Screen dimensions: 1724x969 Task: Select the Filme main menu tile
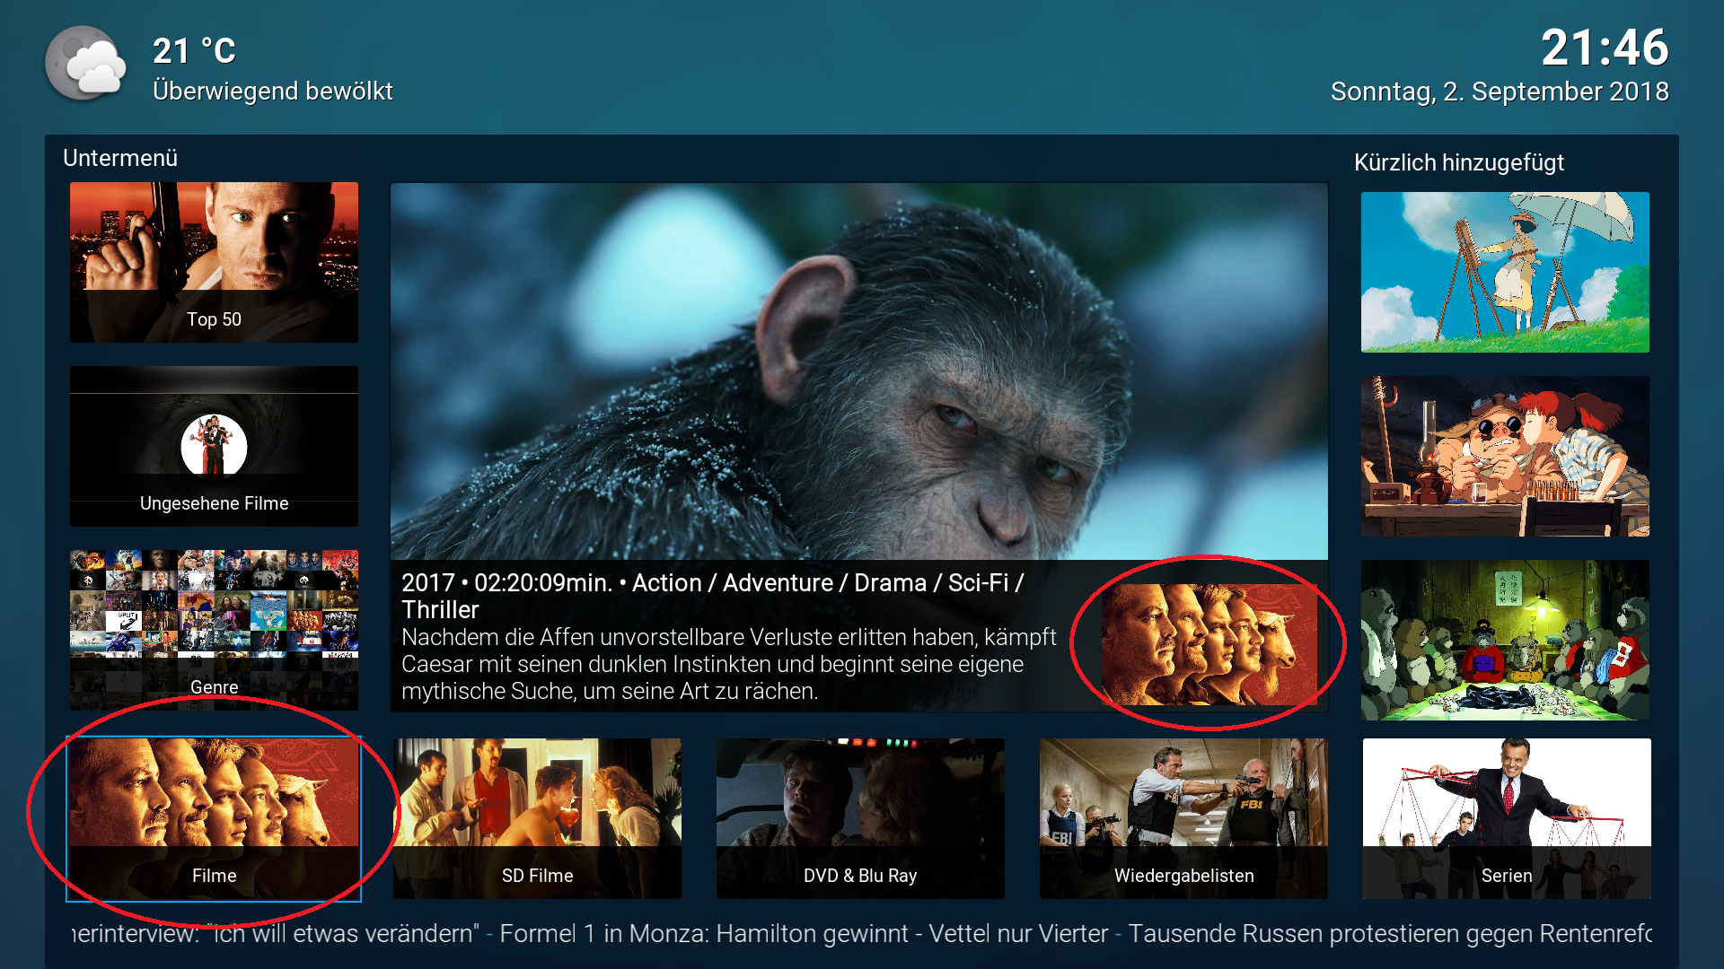tap(214, 818)
